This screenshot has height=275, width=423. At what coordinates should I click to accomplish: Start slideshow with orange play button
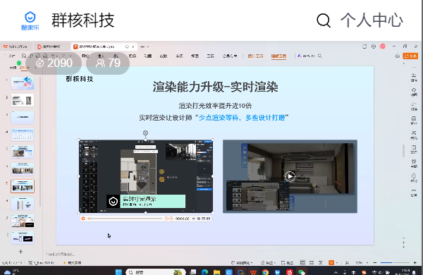(331, 262)
